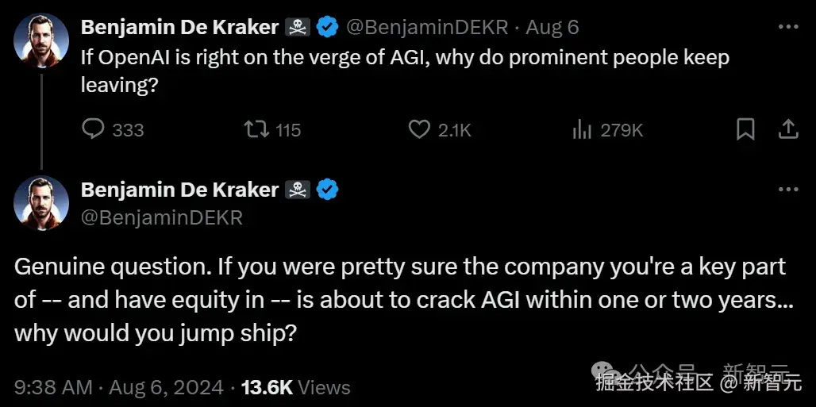Click the repost arrows icon

tap(255, 129)
